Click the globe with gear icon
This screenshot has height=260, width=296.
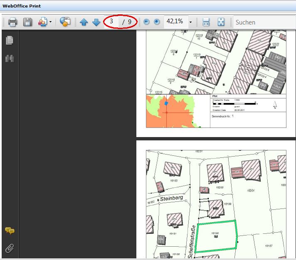[65, 22]
